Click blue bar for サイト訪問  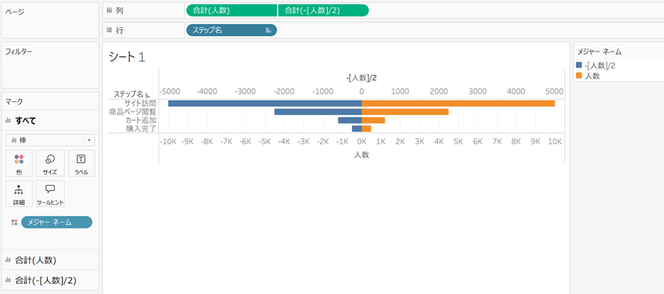pyautogui.click(x=265, y=104)
